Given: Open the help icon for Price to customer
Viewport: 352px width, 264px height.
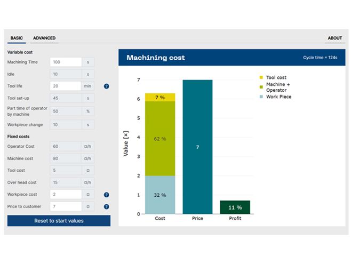Looking at the screenshot, I should click(x=106, y=206).
